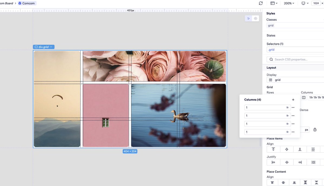Click the div.grid element label tag
This screenshot has height=186, width=324.
[x=44, y=47]
